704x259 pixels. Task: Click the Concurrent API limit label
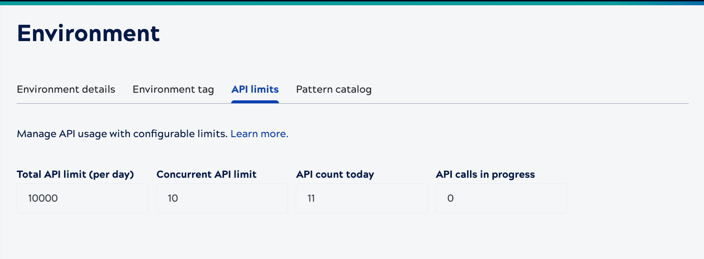(206, 174)
